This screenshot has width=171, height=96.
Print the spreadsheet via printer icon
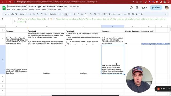tap(13, 14)
